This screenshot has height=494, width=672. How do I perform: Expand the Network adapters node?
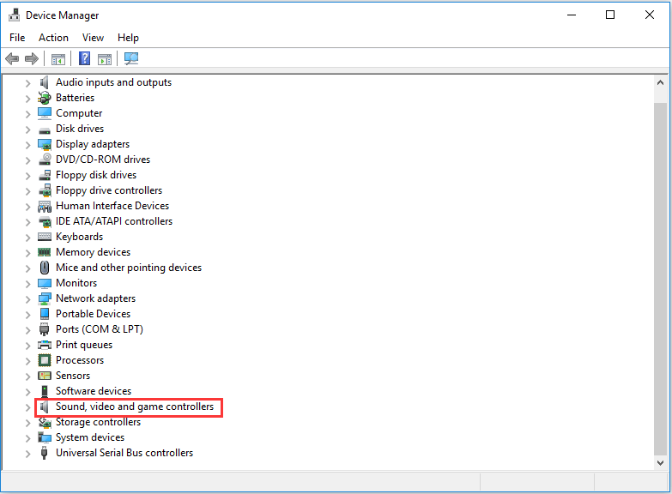[x=27, y=299]
